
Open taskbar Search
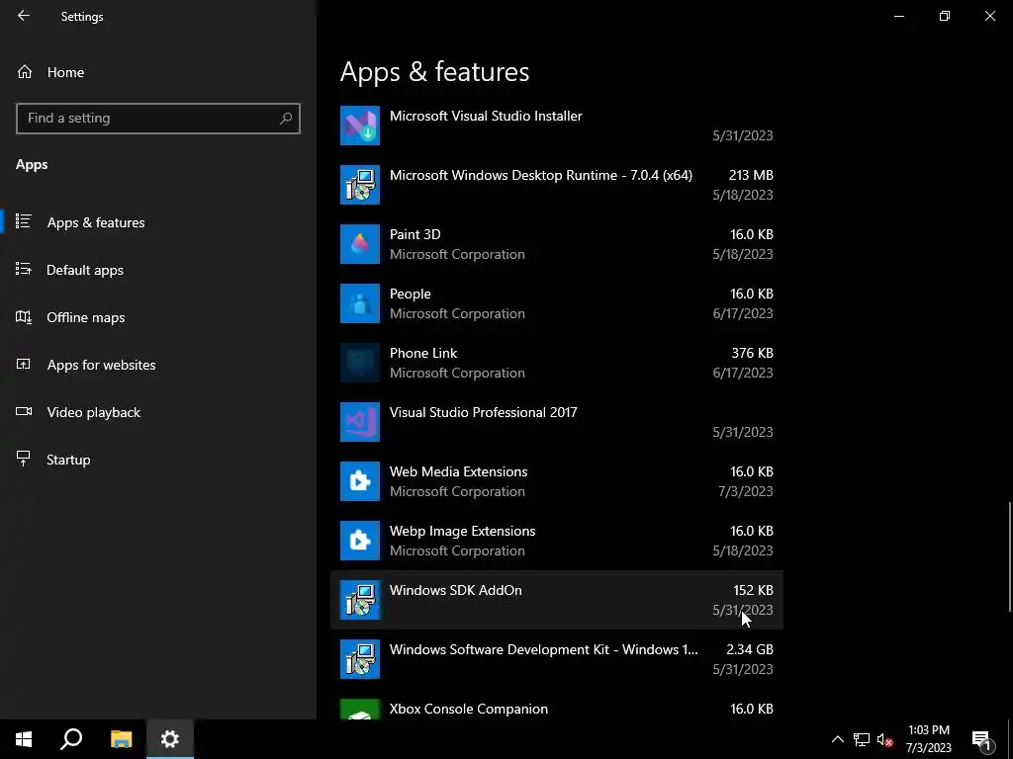tap(71, 739)
